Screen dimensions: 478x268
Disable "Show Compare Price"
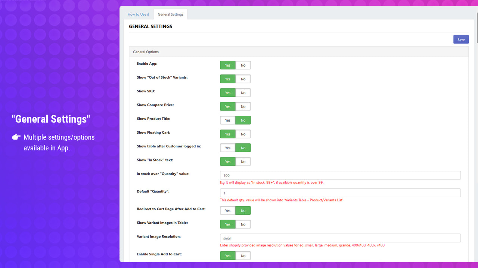point(243,106)
